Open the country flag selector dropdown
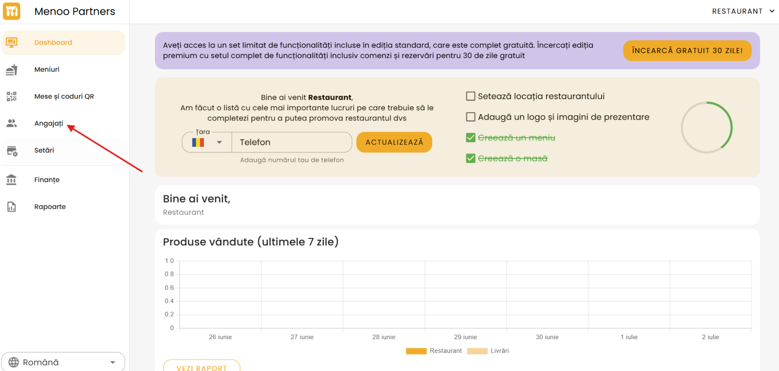Screen dimensions: 779x371 [x=207, y=142]
